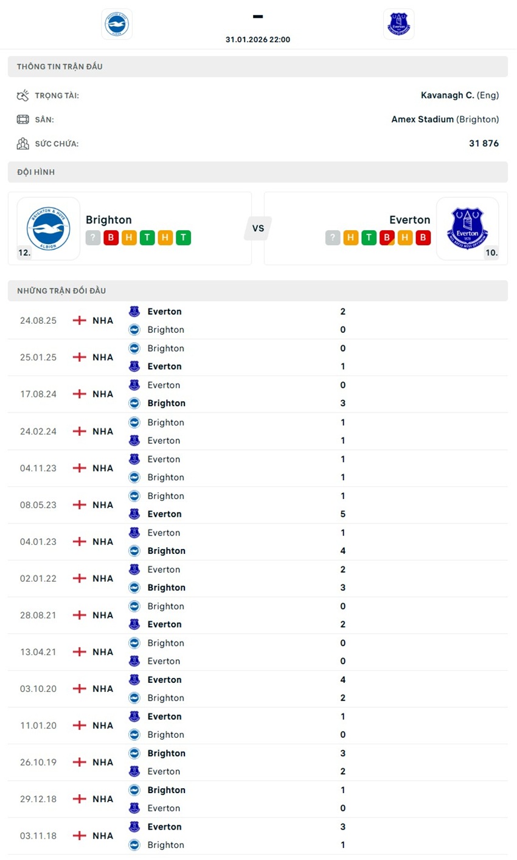Click the Brighton club crest at top

point(116,24)
